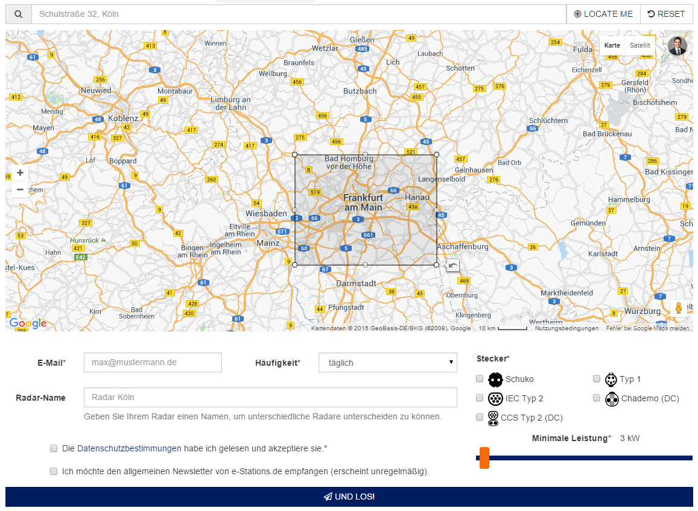Screen dimensions: 698x511
Task: Click the UND LOS! submit button
Action: click(349, 497)
